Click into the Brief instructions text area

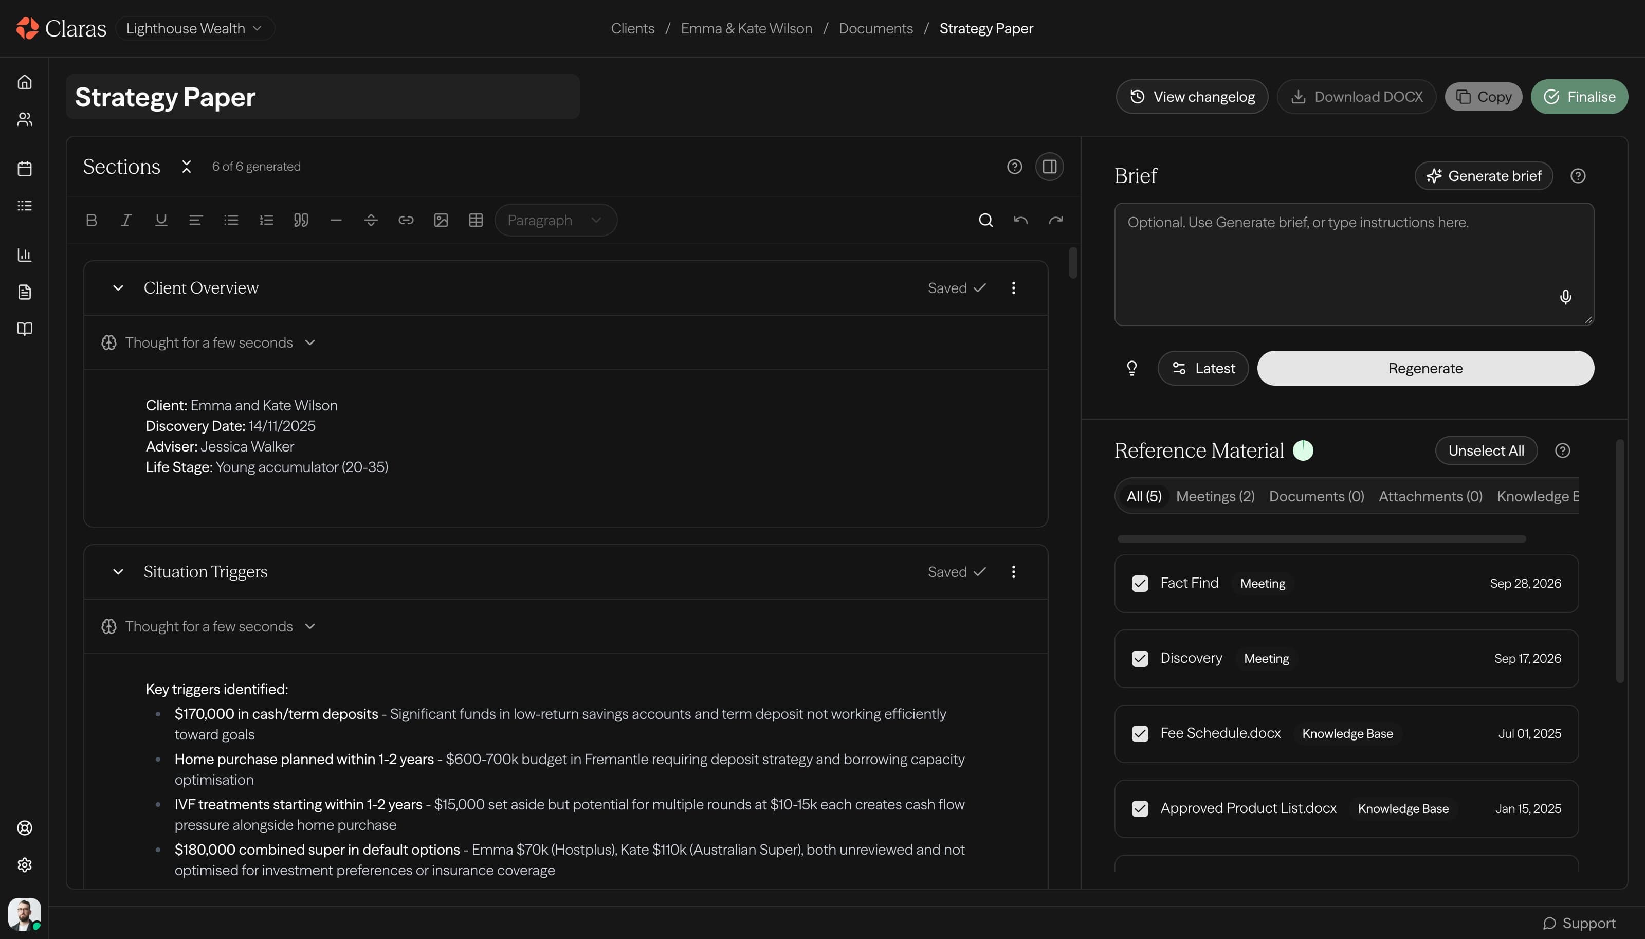(1354, 264)
